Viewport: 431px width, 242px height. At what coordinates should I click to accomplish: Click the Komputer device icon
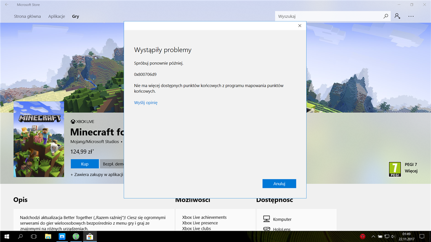[x=266, y=219]
